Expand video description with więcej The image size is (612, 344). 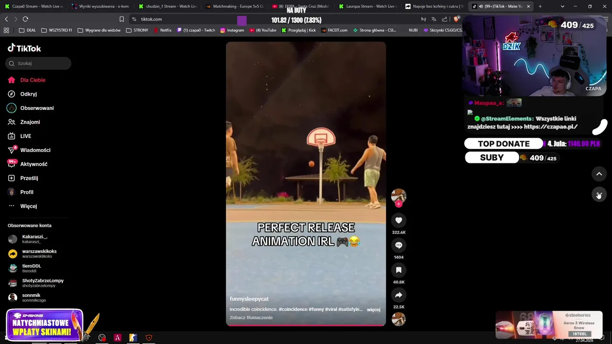pos(373,310)
